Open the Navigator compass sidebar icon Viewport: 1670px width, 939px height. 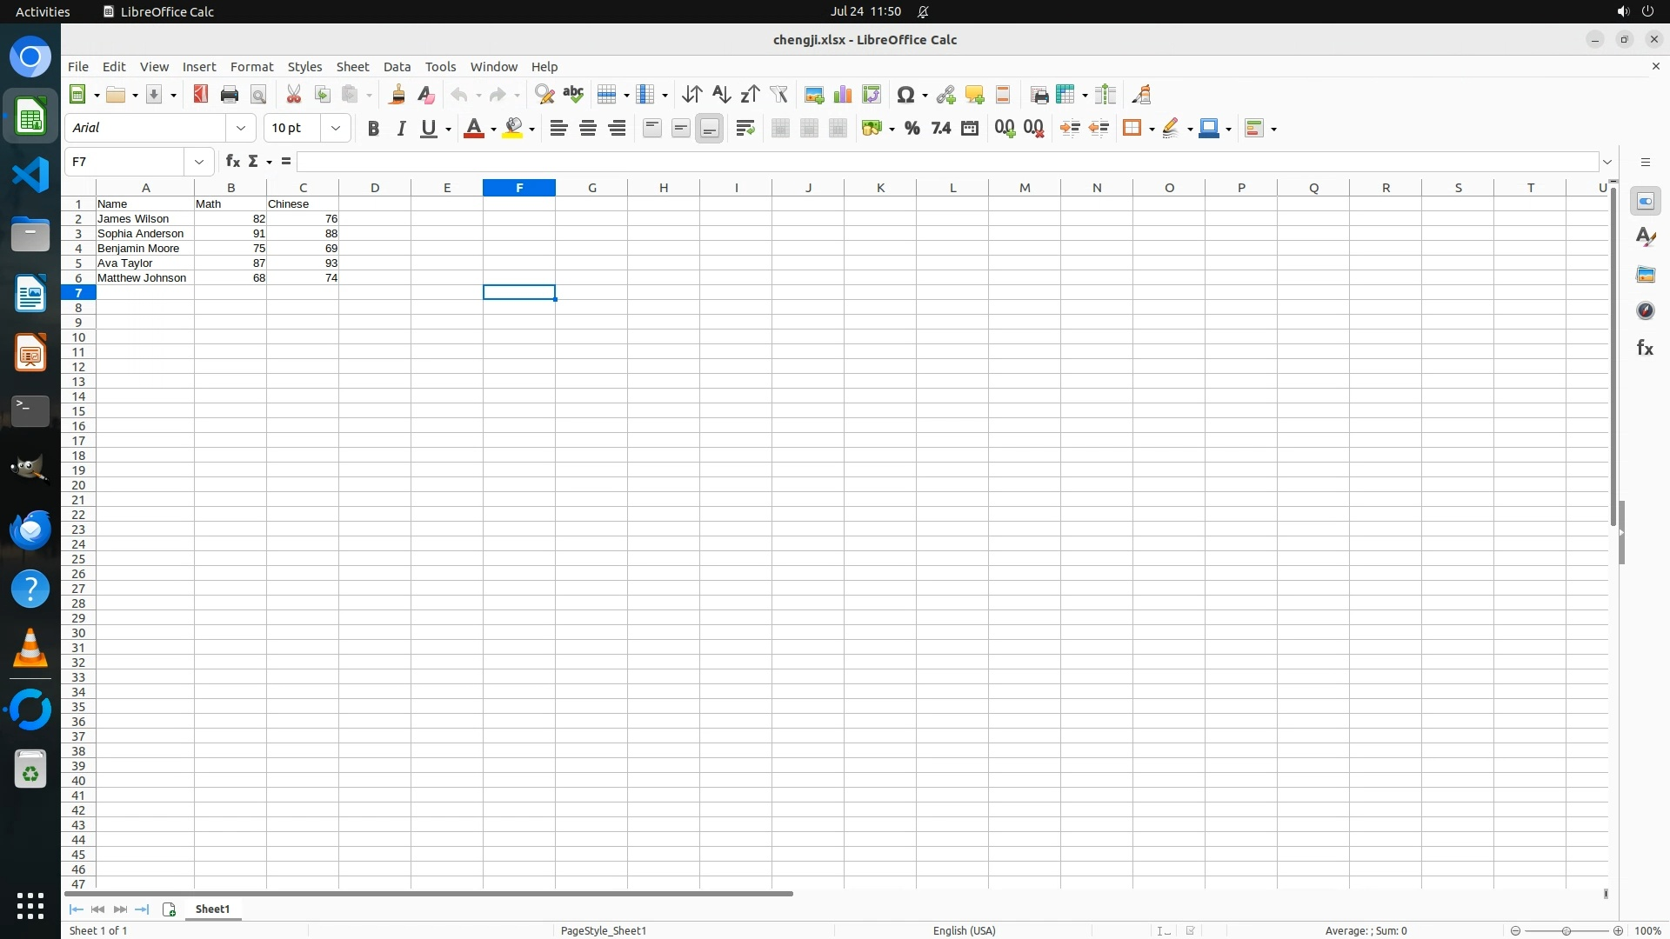1645,311
